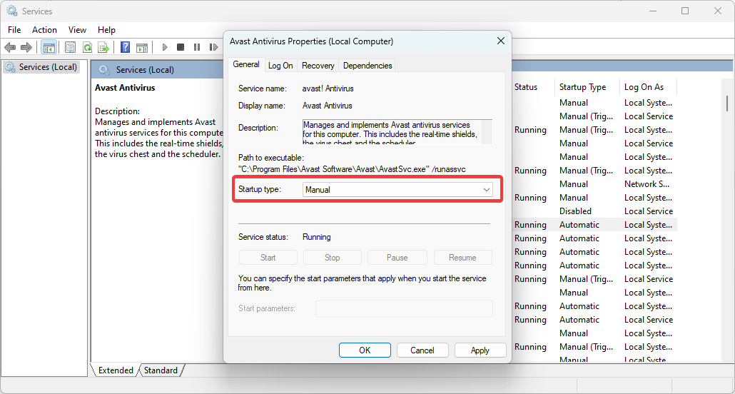
Task: Select the row with Disabled startup type
Action: (594, 211)
